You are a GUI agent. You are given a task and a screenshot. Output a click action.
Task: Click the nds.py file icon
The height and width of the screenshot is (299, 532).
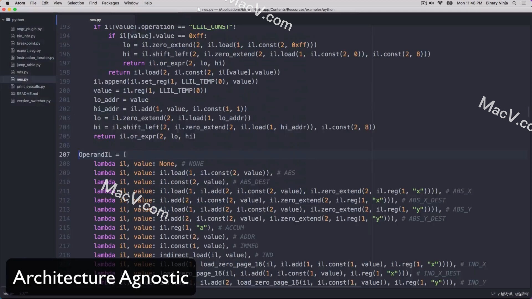pos(13,72)
